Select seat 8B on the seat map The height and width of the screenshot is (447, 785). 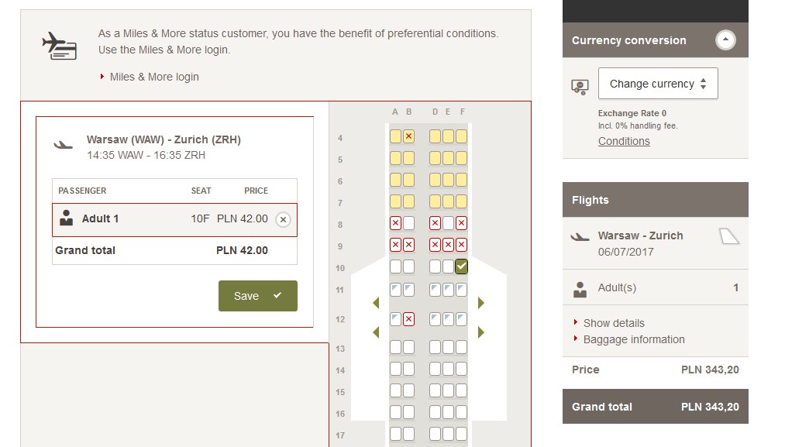pos(409,223)
